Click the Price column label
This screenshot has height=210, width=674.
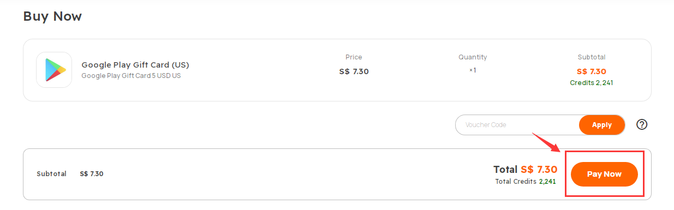pos(354,57)
